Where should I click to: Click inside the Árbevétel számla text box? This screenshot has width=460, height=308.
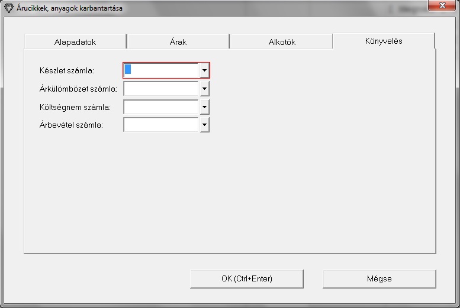[x=161, y=125]
